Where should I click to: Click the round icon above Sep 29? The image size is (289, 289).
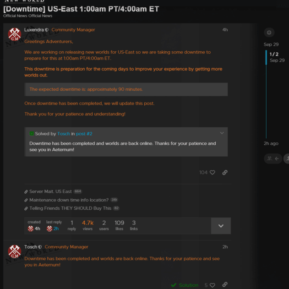click(269, 33)
